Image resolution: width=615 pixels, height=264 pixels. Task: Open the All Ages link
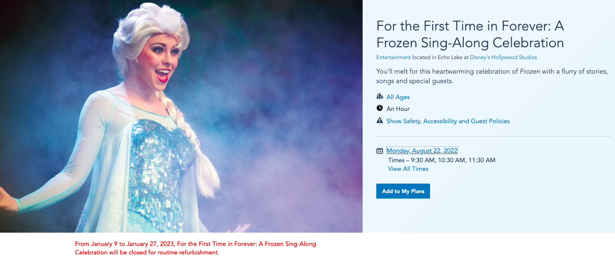[x=398, y=97]
